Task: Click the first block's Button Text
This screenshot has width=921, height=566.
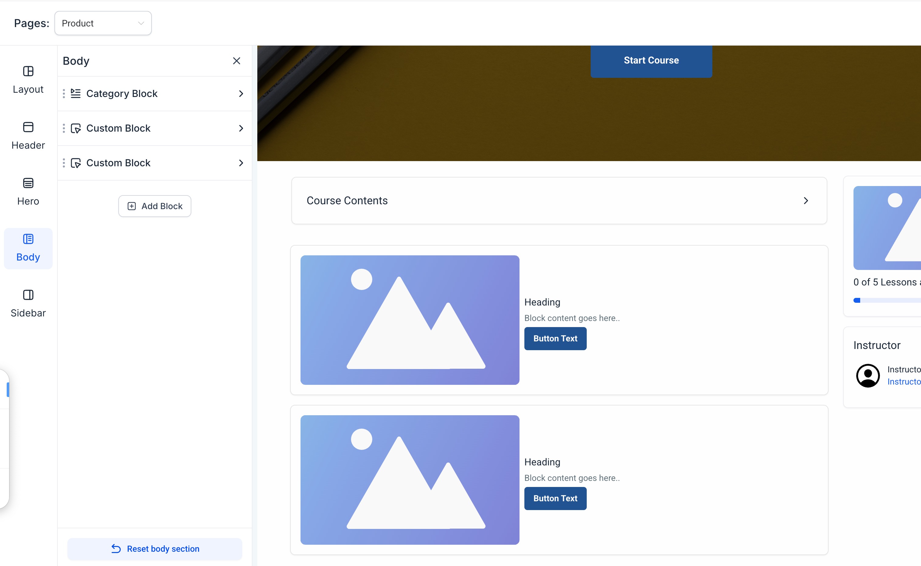Action: tap(555, 338)
